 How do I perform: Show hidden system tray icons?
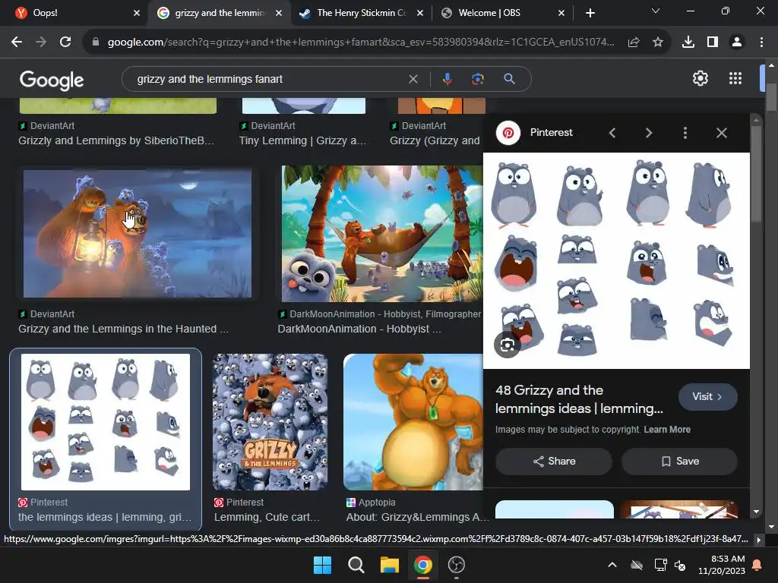click(x=612, y=565)
